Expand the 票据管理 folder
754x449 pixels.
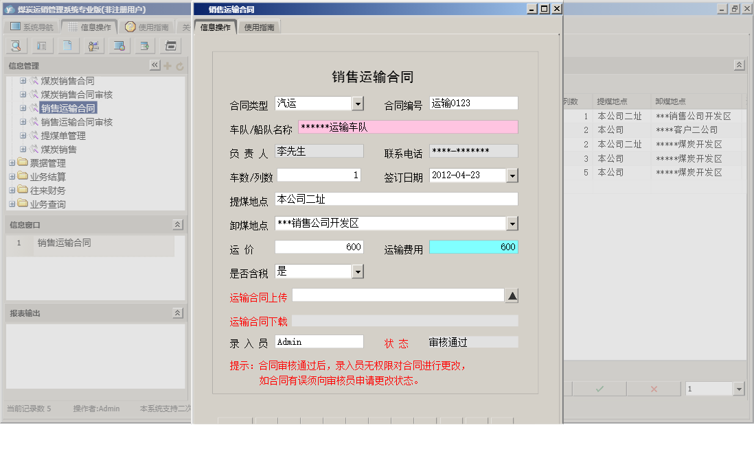(x=12, y=162)
